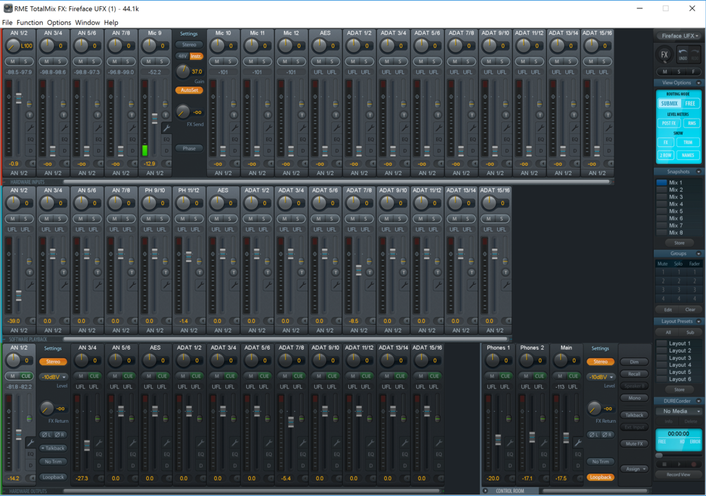
Task: Open EQ panel on input AN 3/4
Action: point(64,139)
